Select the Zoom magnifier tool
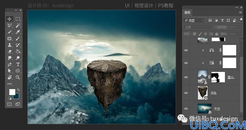Image resolution: width=246 pixels, height=130 pixels. [18, 77]
